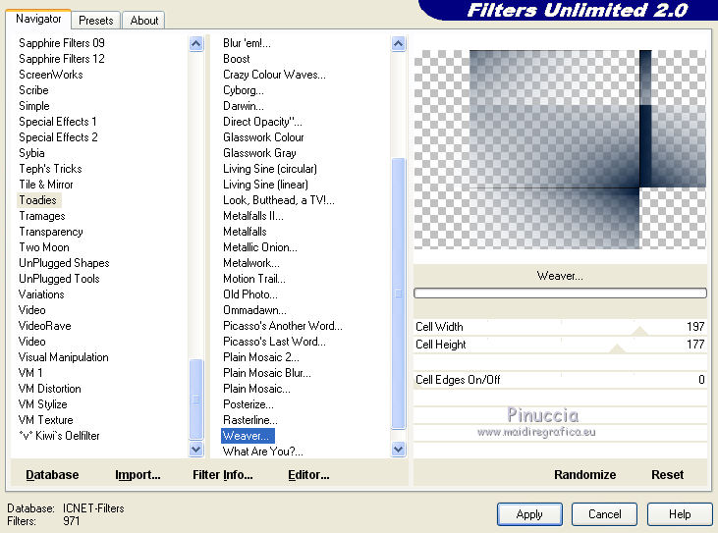718x533 pixels.
Task: Click Randomize to shuffle settings
Action: pyautogui.click(x=584, y=475)
